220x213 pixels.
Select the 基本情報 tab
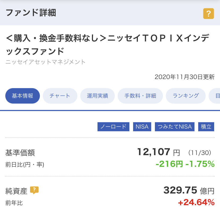[23, 96]
